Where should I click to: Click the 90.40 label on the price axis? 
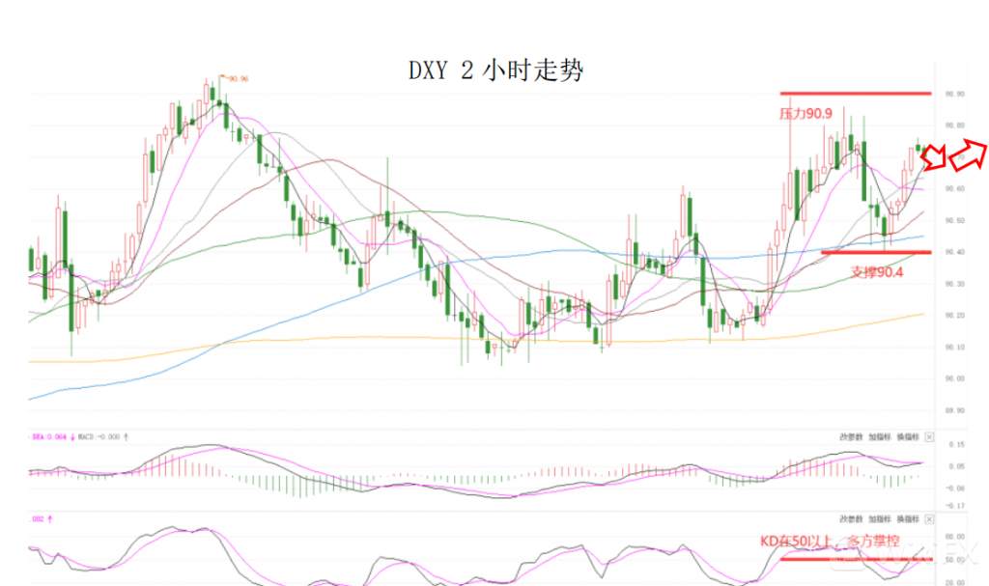(x=954, y=252)
